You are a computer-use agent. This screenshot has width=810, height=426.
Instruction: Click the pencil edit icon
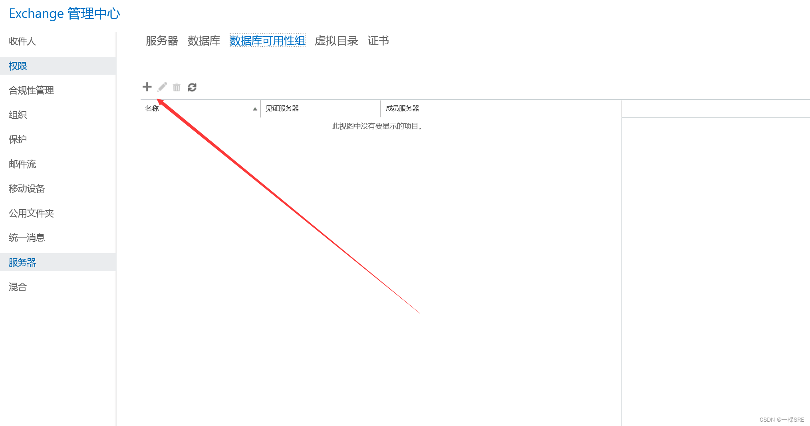(162, 87)
